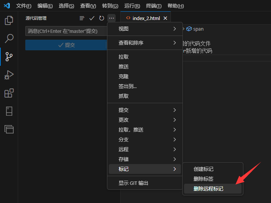Expand the 远程 submenu
Image resolution: width=271 pixels, height=203 pixels.
[x=145, y=149]
